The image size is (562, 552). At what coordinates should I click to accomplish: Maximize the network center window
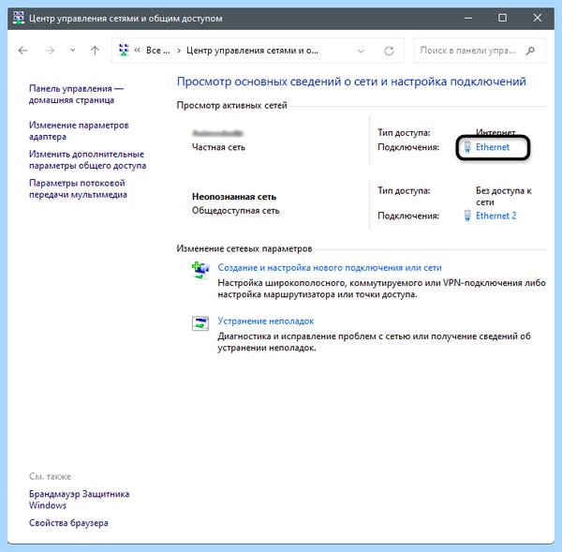tap(502, 18)
